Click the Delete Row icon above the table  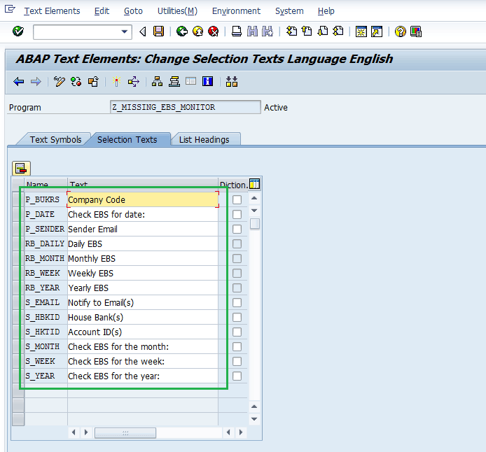pyautogui.click(x=21, y=169)
